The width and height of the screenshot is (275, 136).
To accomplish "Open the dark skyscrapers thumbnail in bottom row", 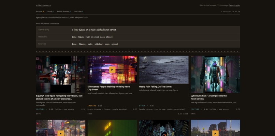I will click(x=164, y=128).
